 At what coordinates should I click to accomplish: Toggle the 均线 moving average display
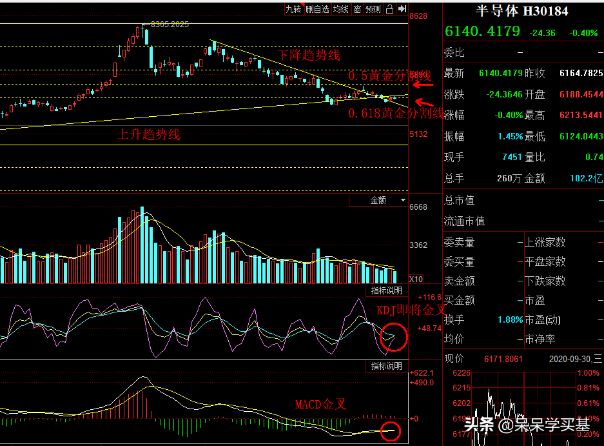click(x=341, y=9)
